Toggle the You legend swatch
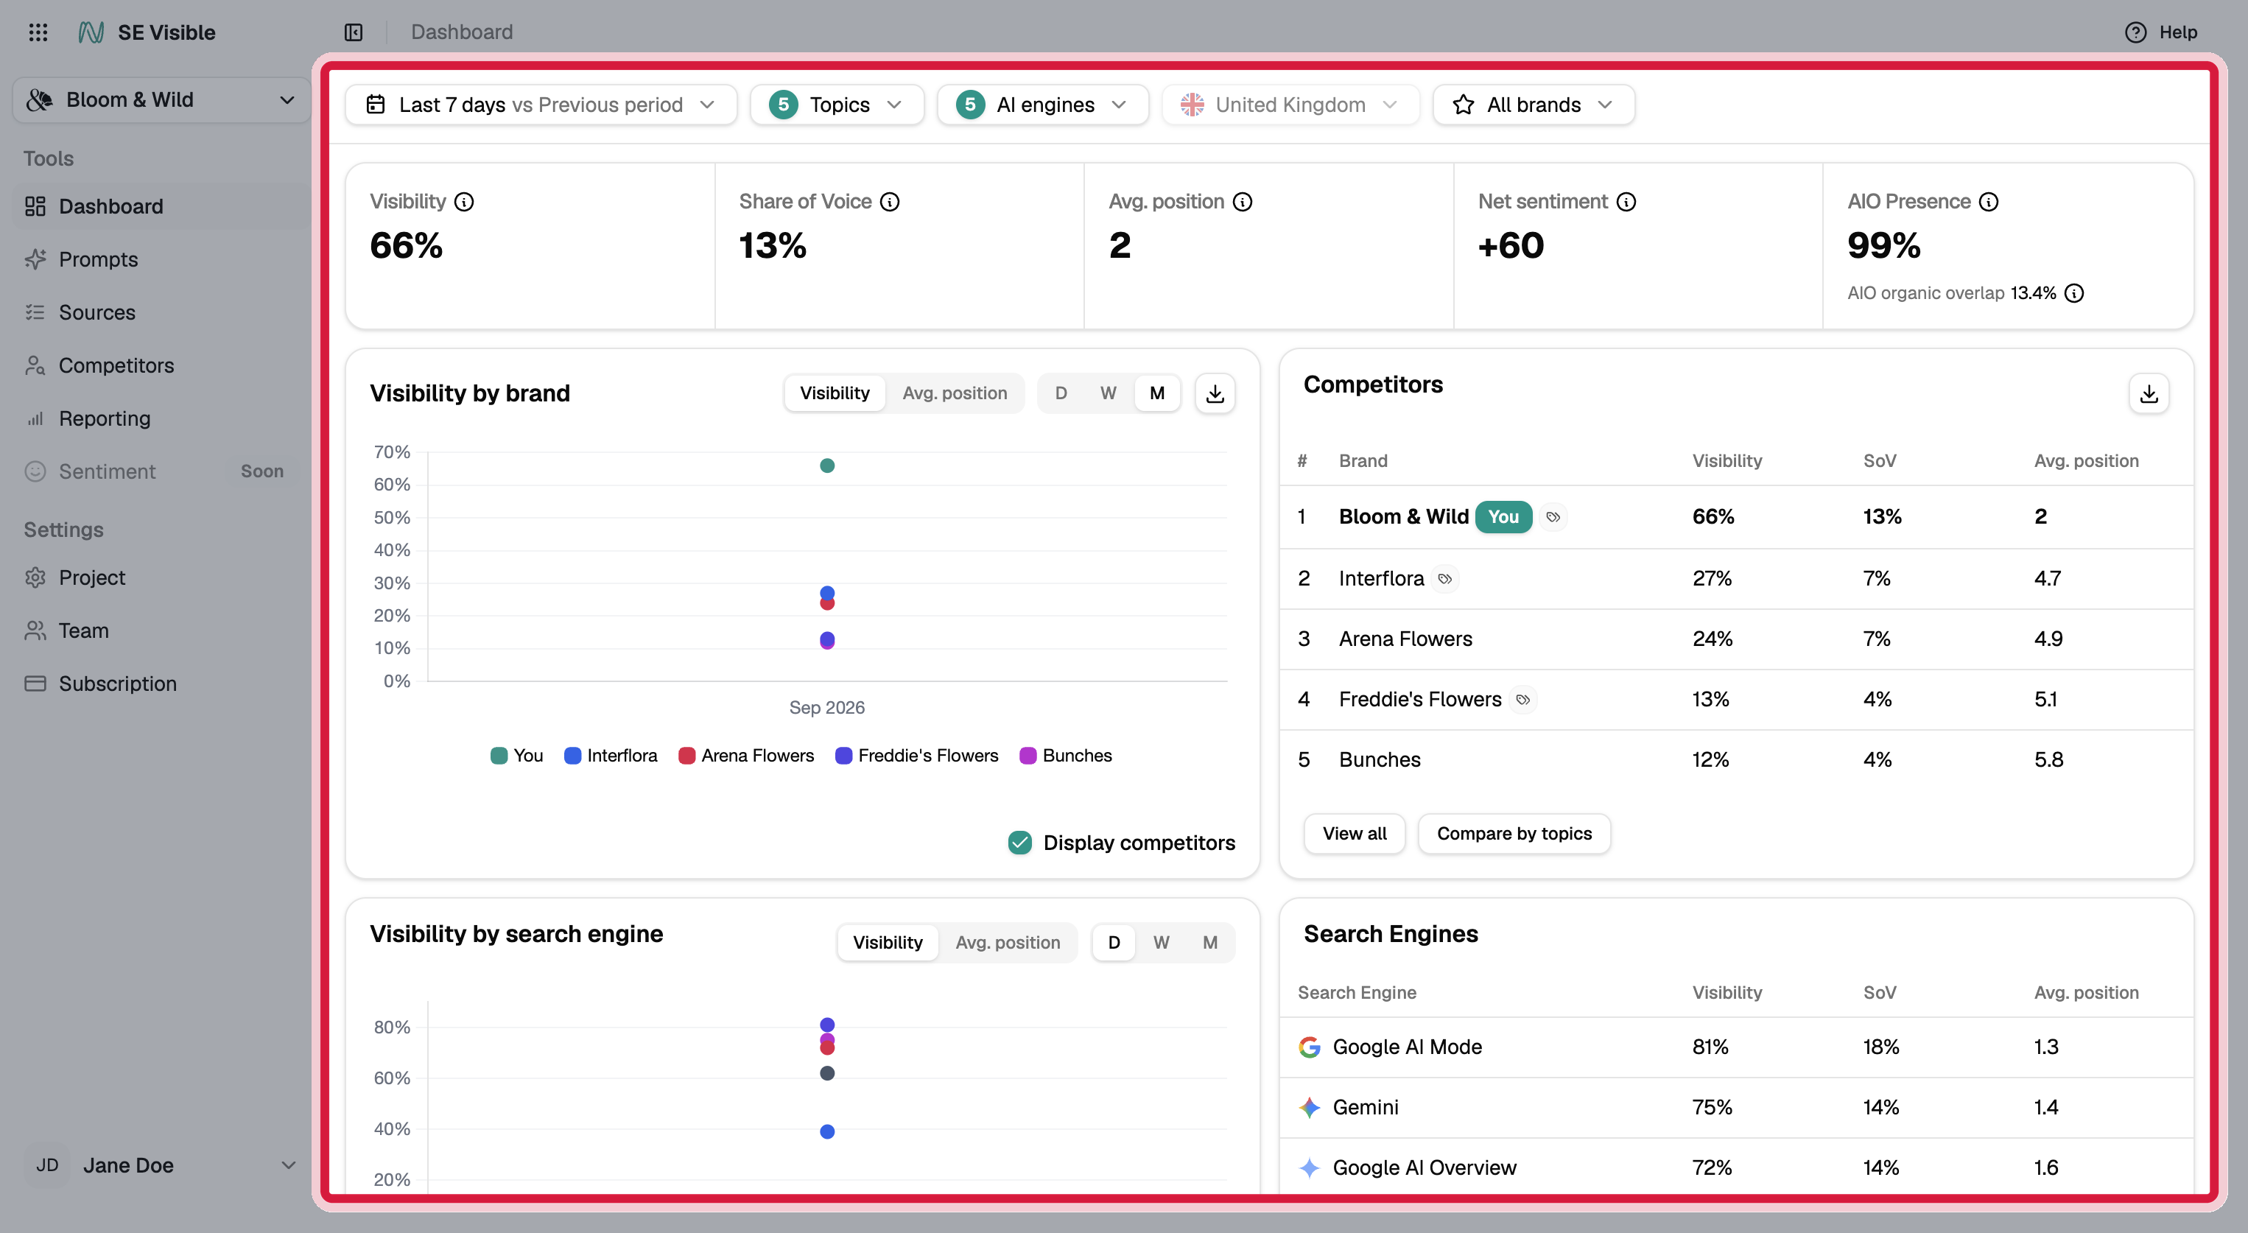Screen dimensions: 2248x1233 499,756
